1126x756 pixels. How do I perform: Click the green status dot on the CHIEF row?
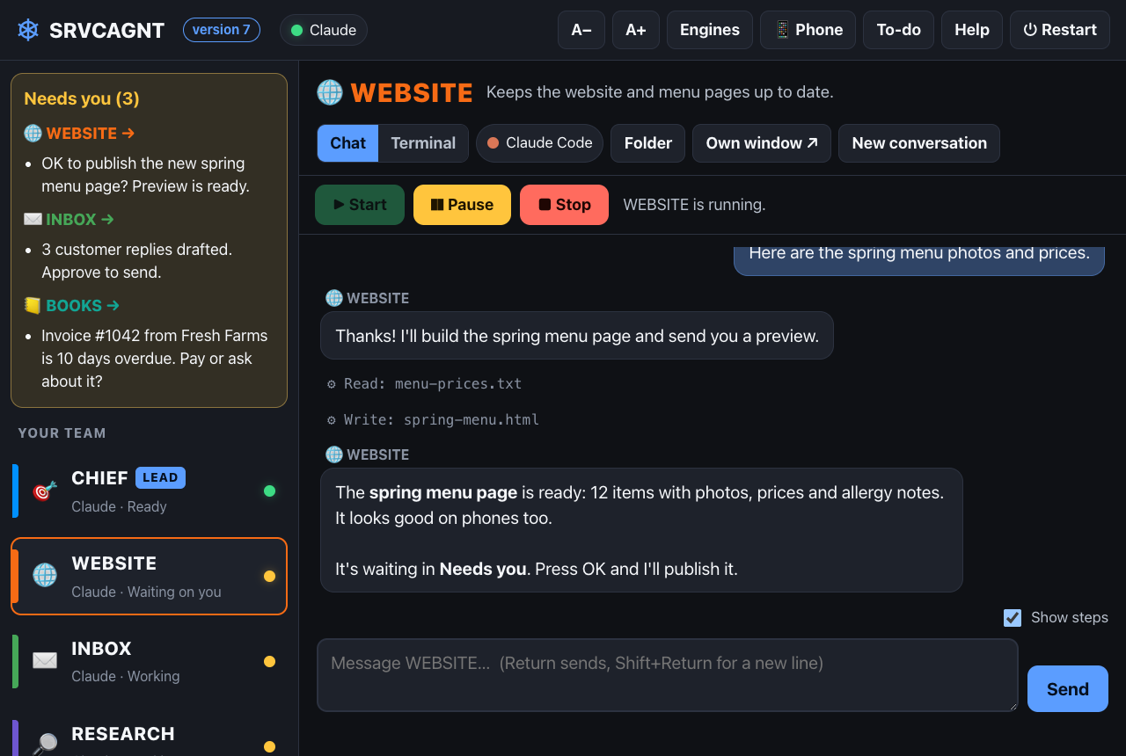click(269, 491)
